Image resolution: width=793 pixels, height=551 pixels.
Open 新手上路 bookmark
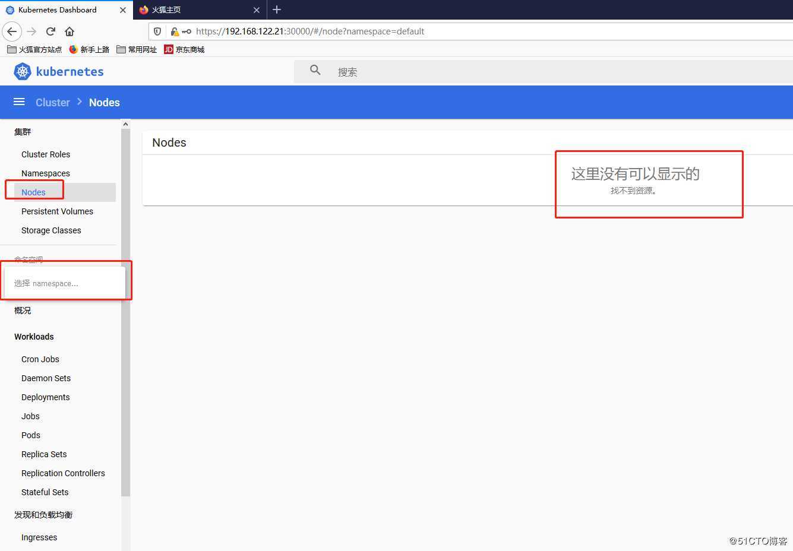click(x=90, y=50)
